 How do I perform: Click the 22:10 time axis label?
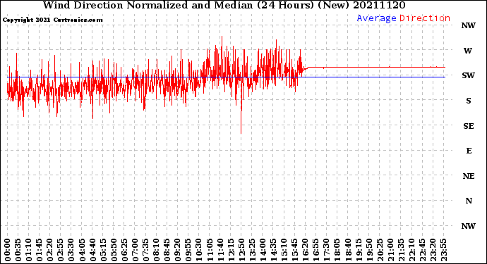(411, 250)
